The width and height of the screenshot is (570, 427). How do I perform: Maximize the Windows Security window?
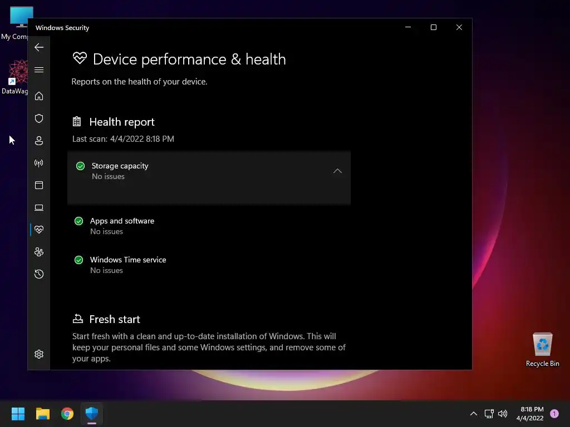(433, 27)
